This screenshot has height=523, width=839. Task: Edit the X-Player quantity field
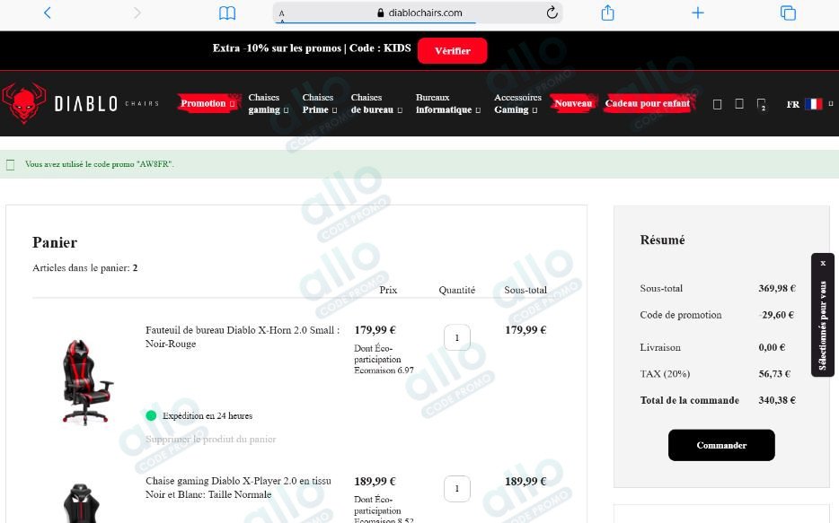point(457,489)
